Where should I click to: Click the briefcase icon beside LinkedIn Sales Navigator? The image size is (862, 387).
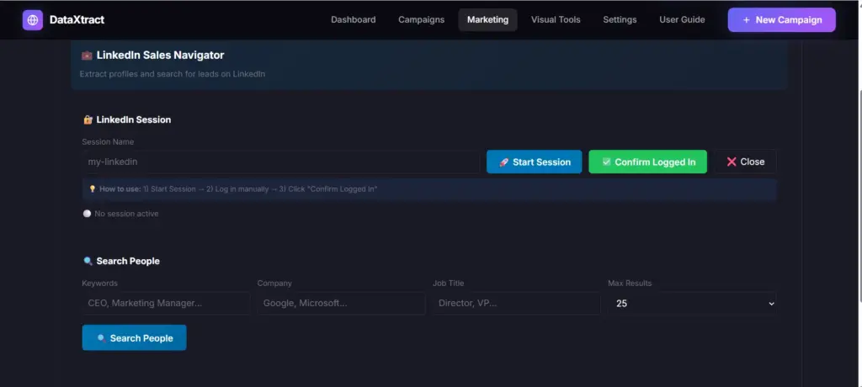pyautogui.click(x=87, y=55)
